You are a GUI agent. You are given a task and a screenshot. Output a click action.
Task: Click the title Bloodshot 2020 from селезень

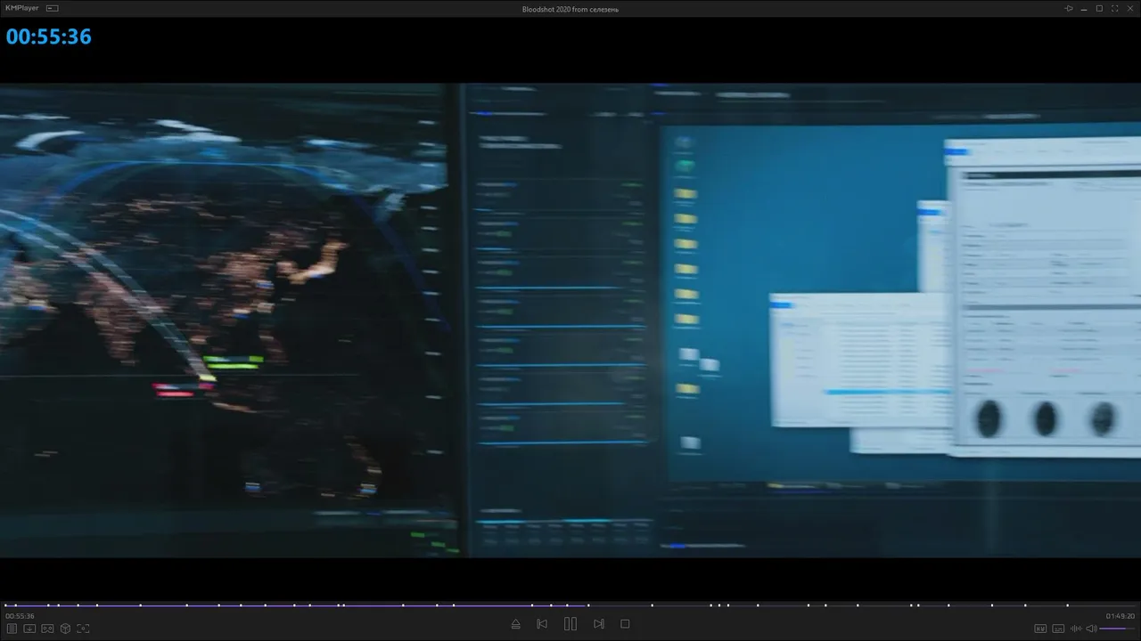(570, 9)
